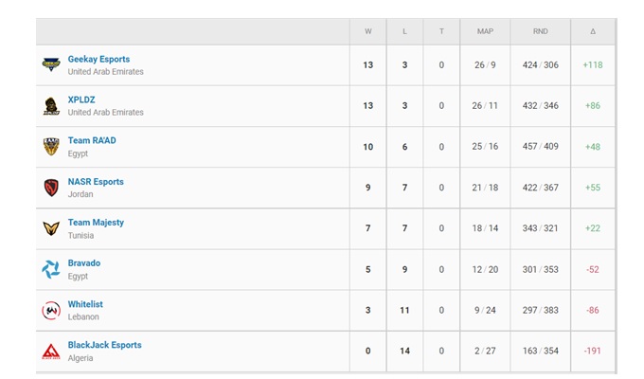Click the NASR Esports red shield logo

tap(51, 188)
